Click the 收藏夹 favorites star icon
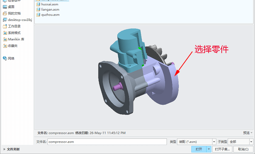 tap(5, 46)
